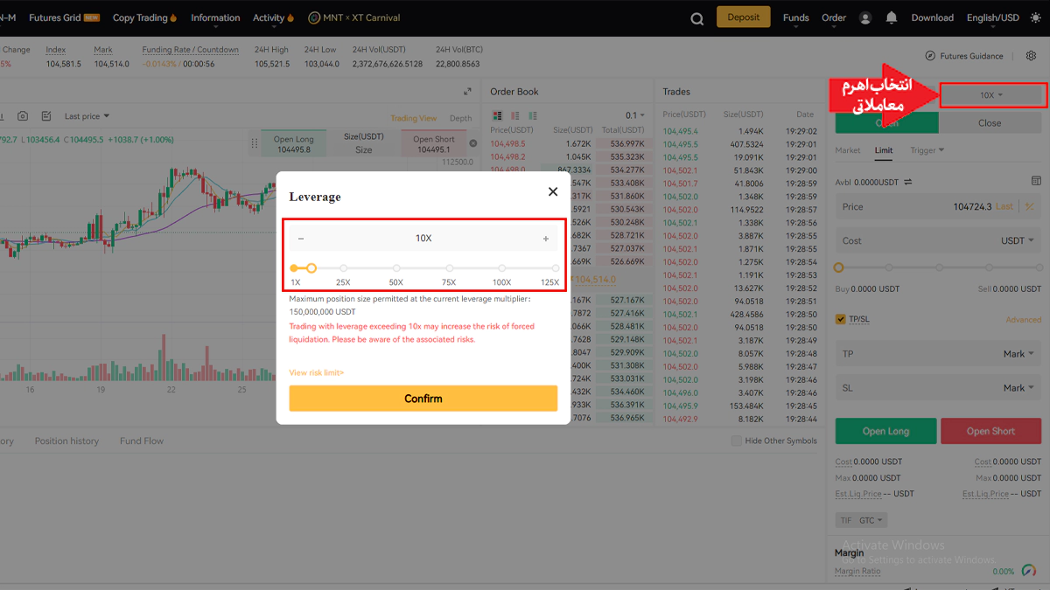
Task: Click the Price input field
Action: [940, 207]
